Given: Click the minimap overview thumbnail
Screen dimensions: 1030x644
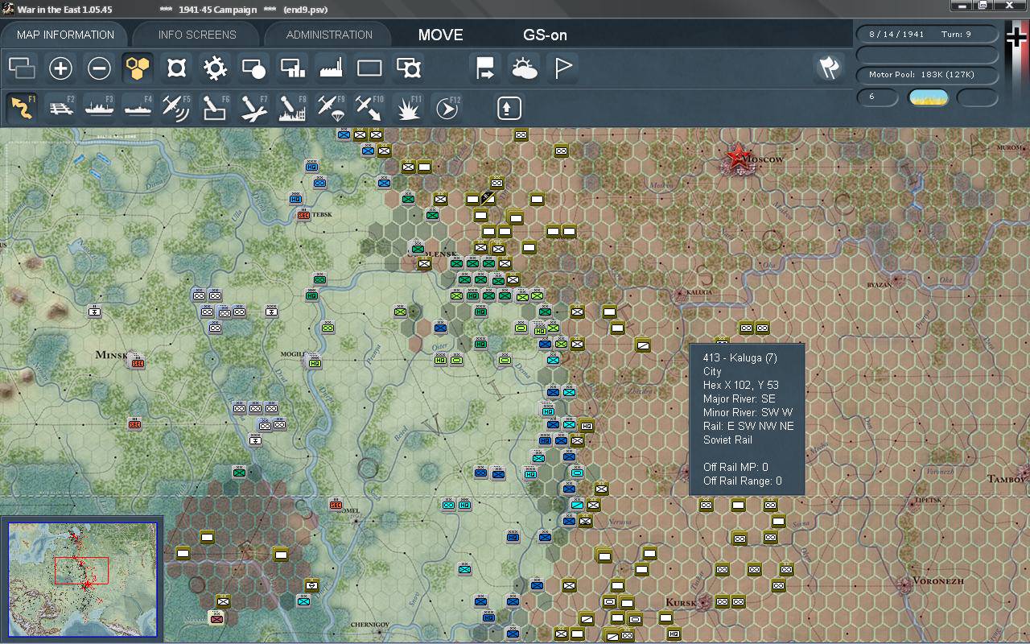Looking at the screenshot, I should tap(83, 580).
